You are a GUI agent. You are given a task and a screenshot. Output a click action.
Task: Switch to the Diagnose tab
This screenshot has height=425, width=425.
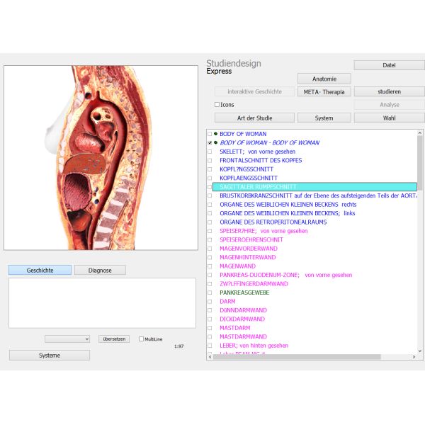(x=100, y=270)
